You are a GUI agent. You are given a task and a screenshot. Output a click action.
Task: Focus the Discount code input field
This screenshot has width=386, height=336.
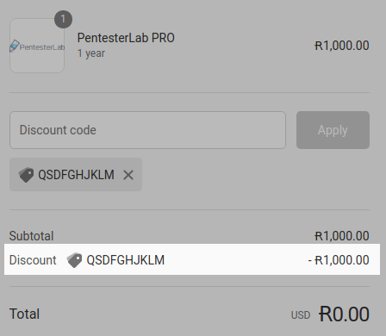(147, 130)
